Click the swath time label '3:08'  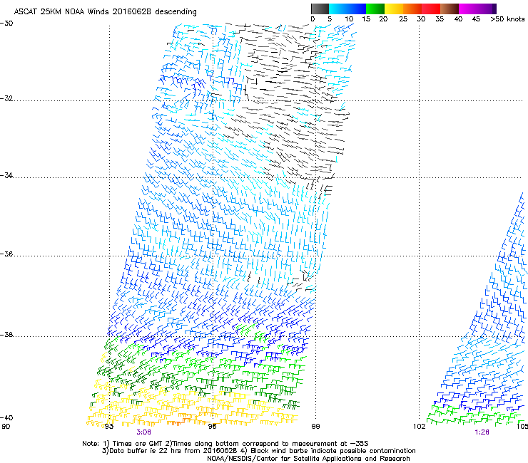tap(144, 432)
